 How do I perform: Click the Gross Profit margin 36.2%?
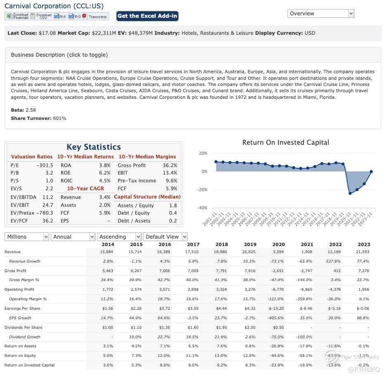click(170, 165)
